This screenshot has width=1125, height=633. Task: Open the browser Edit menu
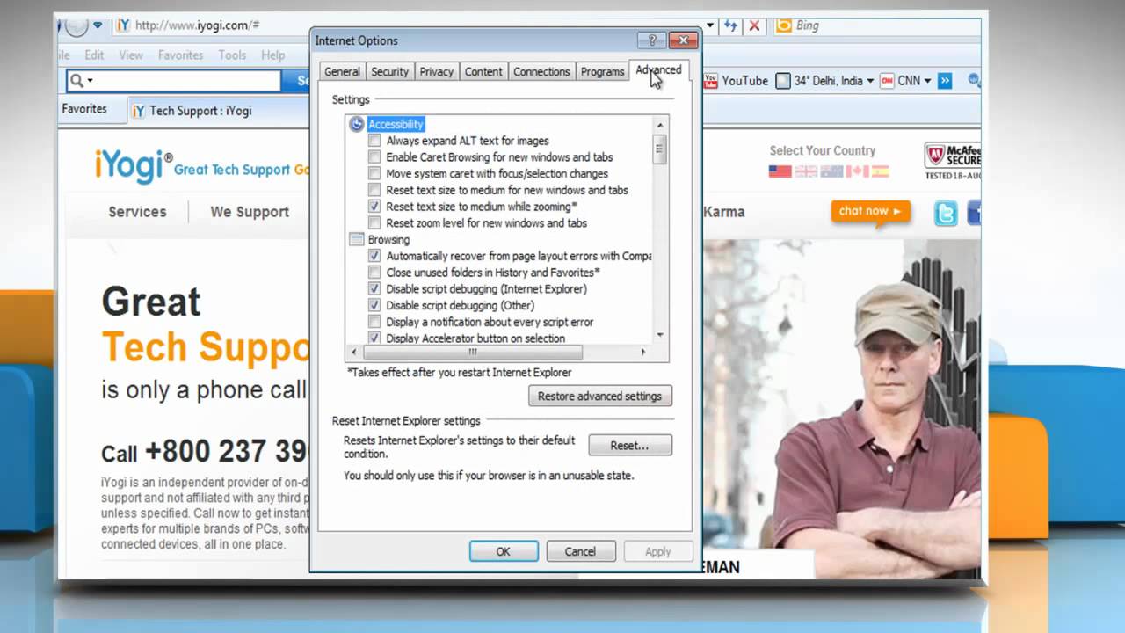coord(94,55)
